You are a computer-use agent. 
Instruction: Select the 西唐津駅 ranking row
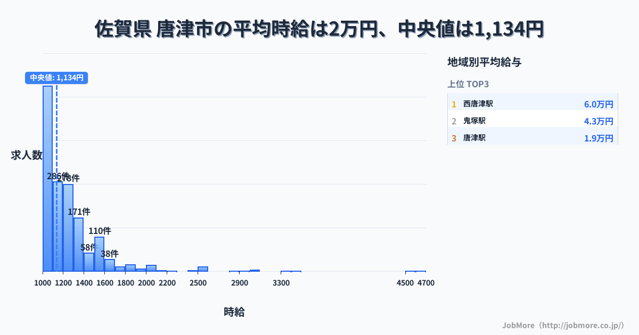tap(532, 104)
